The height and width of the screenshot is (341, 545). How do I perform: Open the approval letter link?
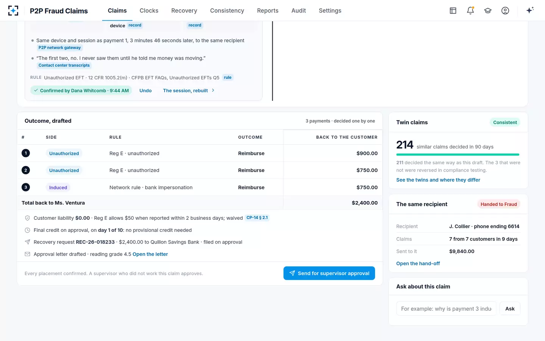[150, 254]
